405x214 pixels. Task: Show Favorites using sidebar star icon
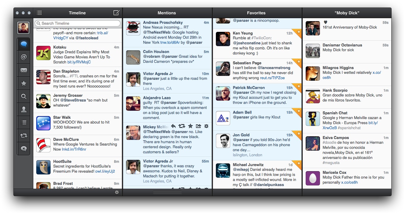click(24, 84)
